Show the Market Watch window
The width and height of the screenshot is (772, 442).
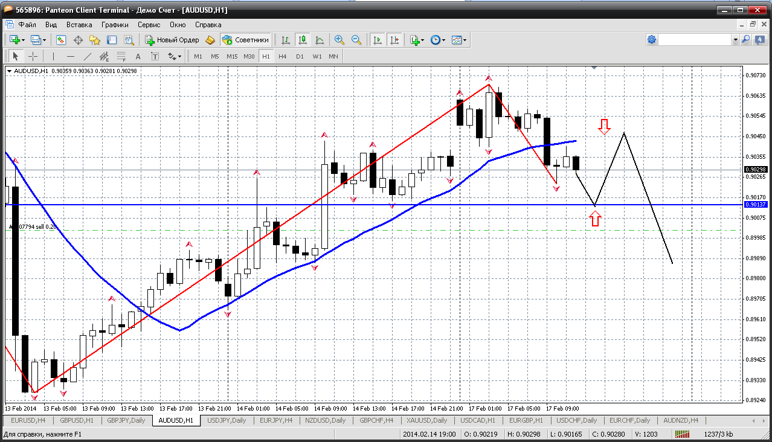point(61,40)
